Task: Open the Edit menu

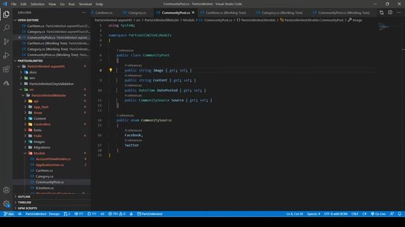Action: coord(23,4)
